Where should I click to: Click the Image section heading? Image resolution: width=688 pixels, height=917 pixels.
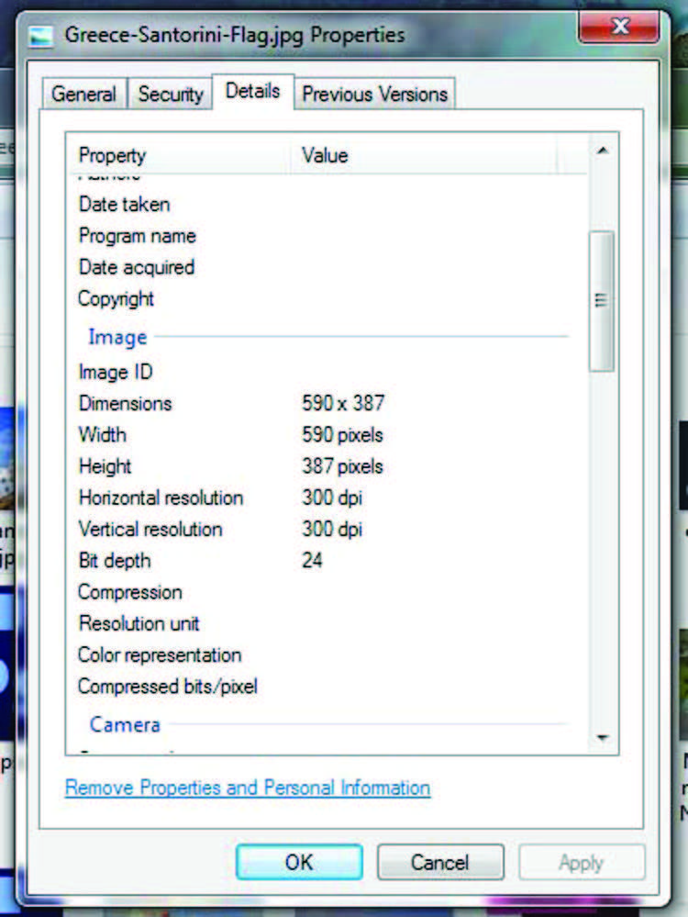(117, 338)
